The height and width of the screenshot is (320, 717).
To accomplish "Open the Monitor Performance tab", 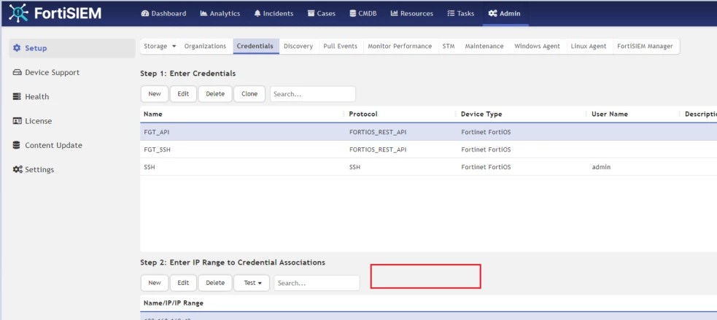I will (400, 46).
